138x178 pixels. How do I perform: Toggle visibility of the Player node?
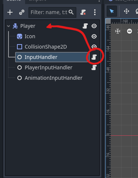click(94, 26)
